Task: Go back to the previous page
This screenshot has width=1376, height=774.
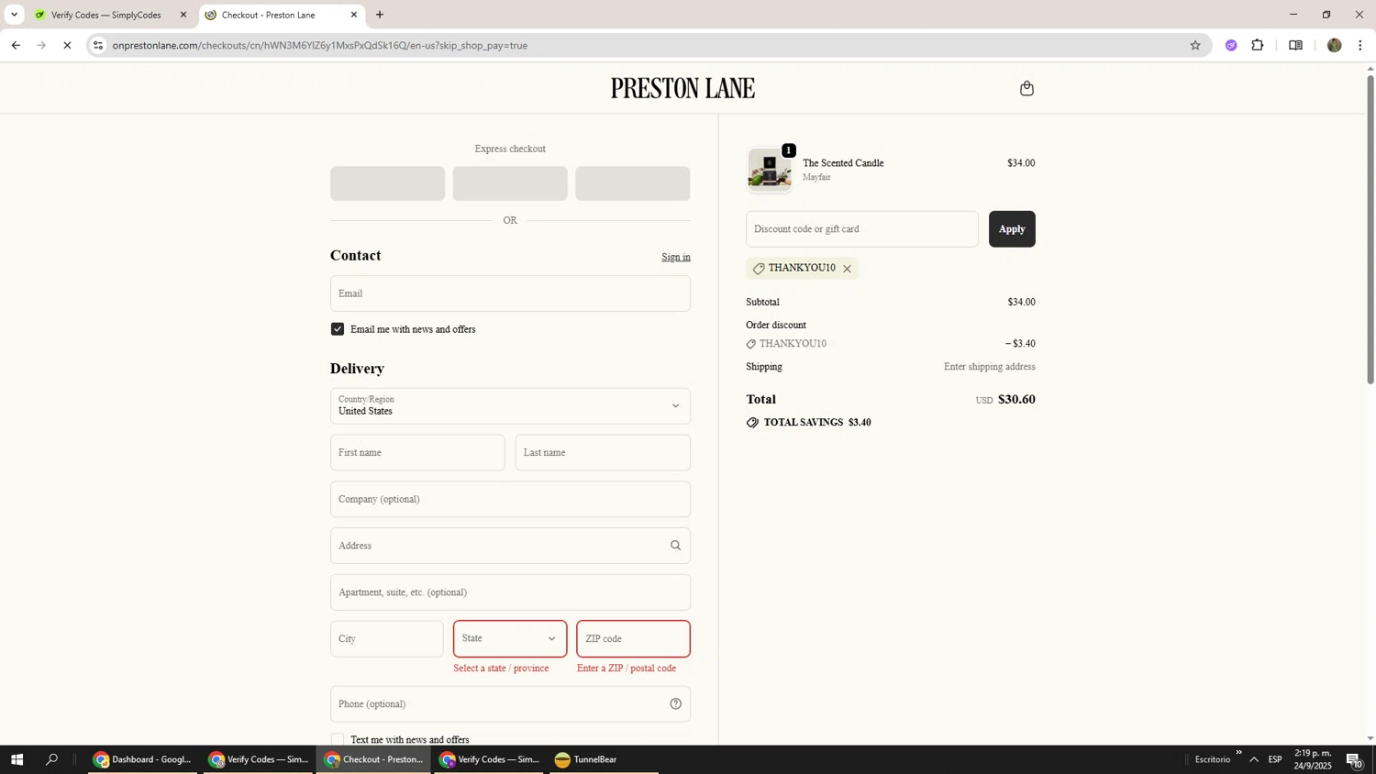Action: pyautogui.click(x=16, y=45)
